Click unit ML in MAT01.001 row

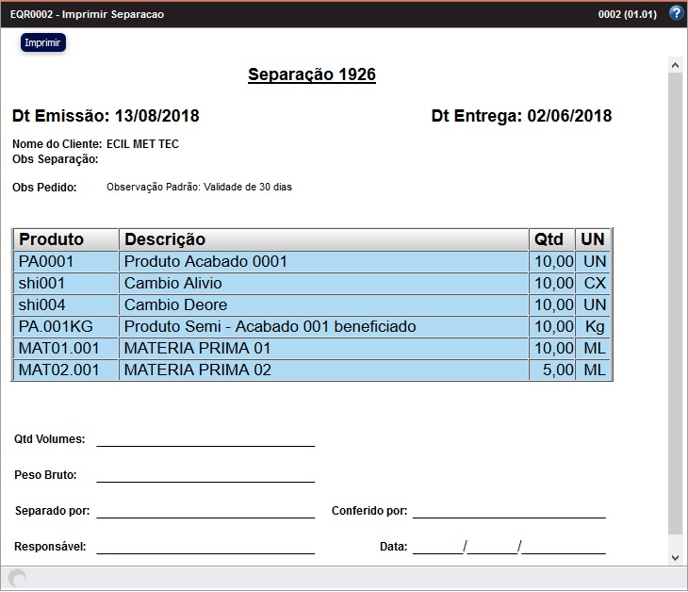[595, 348]
